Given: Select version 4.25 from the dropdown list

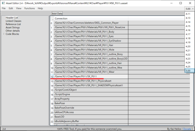Looking at the screenshot, I should [188, 67].
